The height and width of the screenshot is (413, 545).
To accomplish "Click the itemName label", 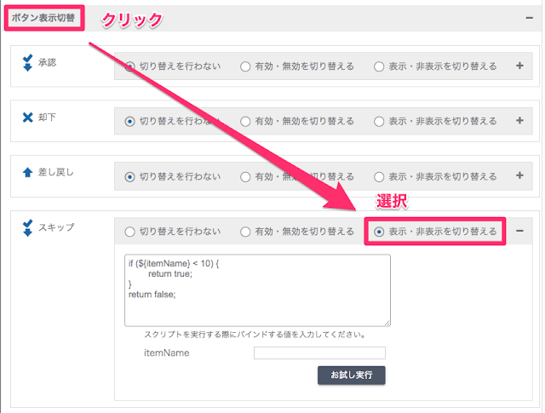I will [x=167, y=353].
